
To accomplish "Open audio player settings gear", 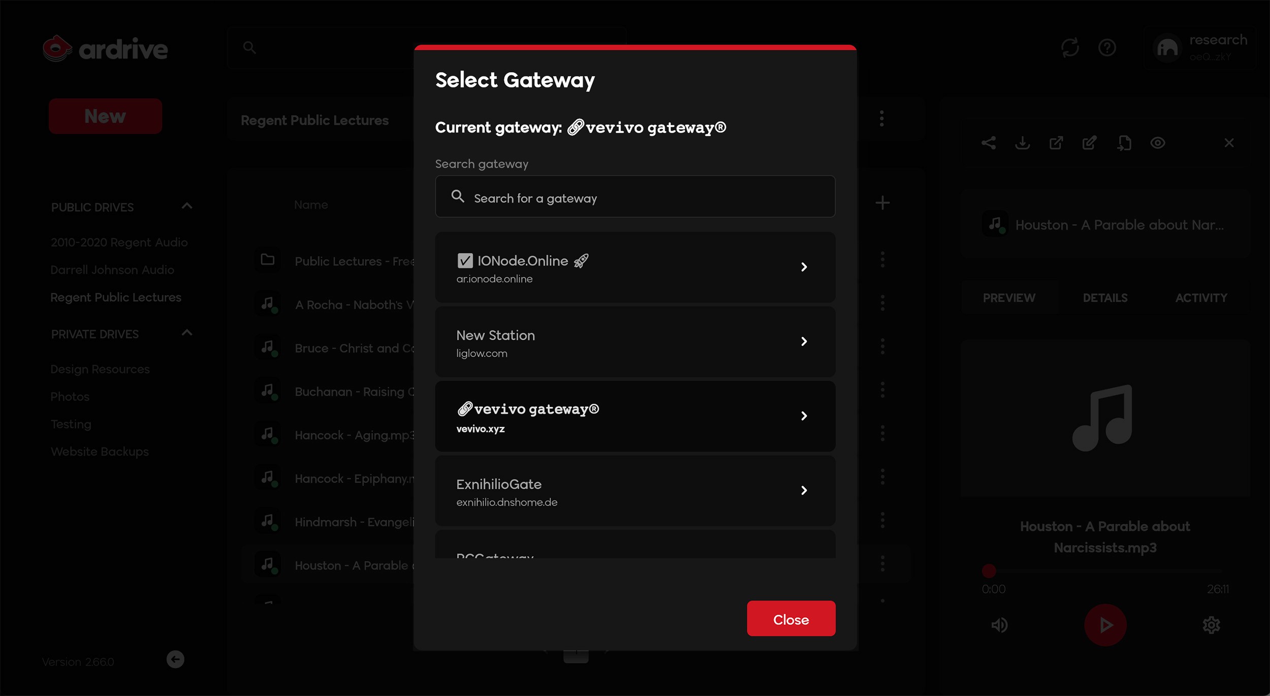I will [x=1211, y=625].
